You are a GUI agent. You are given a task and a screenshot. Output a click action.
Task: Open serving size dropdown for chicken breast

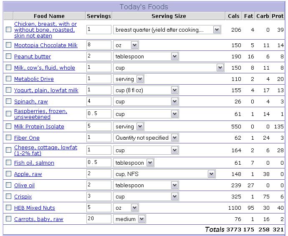coord(217,30)
